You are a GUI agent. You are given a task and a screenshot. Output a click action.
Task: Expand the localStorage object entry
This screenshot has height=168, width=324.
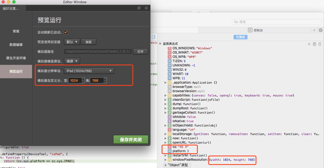pyautogui.click(x=166, y=134)
